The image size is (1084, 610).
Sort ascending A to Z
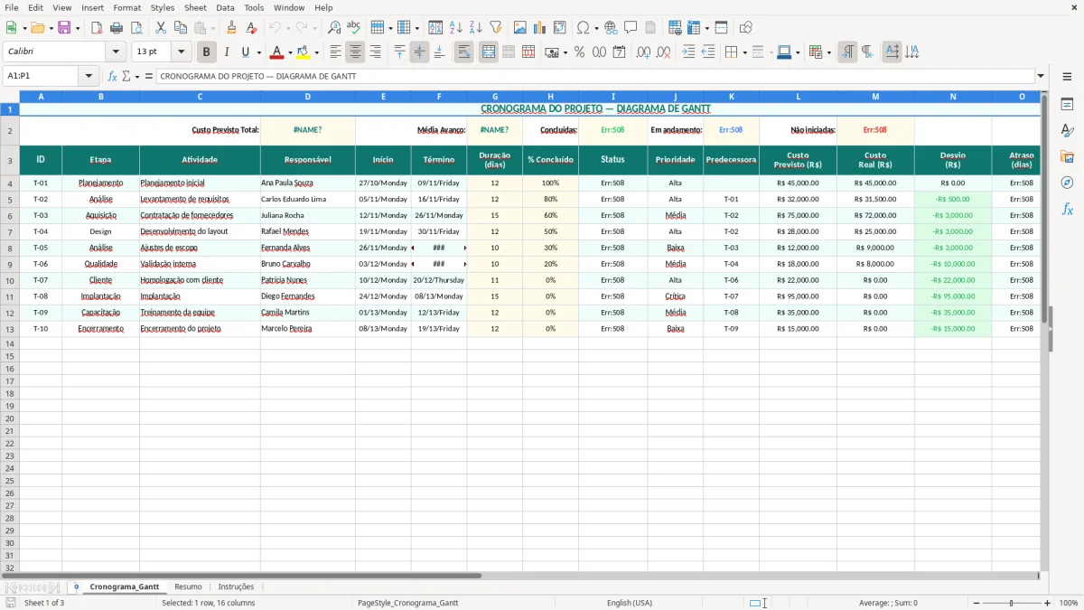[456, 28]
